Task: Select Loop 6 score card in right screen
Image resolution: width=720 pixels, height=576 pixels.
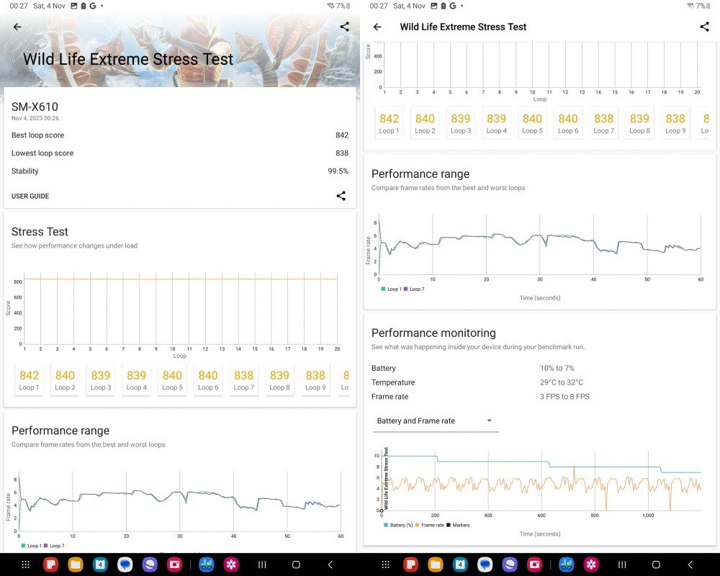Action: [568, 123]
